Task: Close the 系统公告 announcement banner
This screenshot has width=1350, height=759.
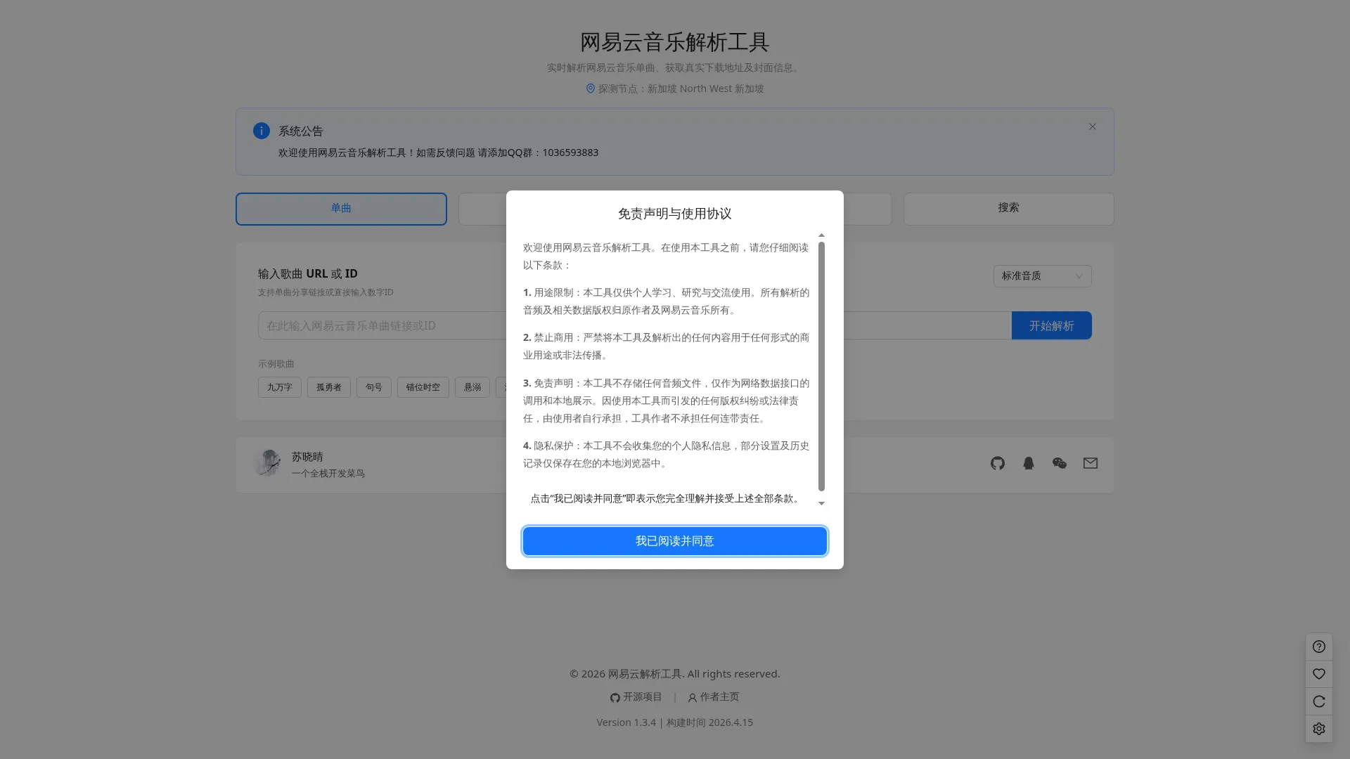Action: (x=1092, y=126)
